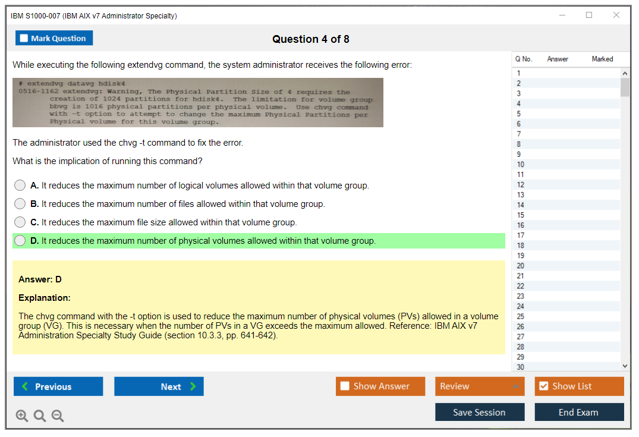
Task: Go to the Previous question
Action: click(x=58, y=386)
